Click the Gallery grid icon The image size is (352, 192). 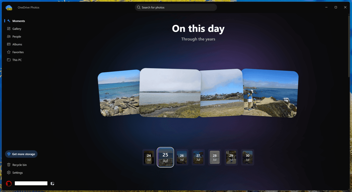click(x=9, y=29)
